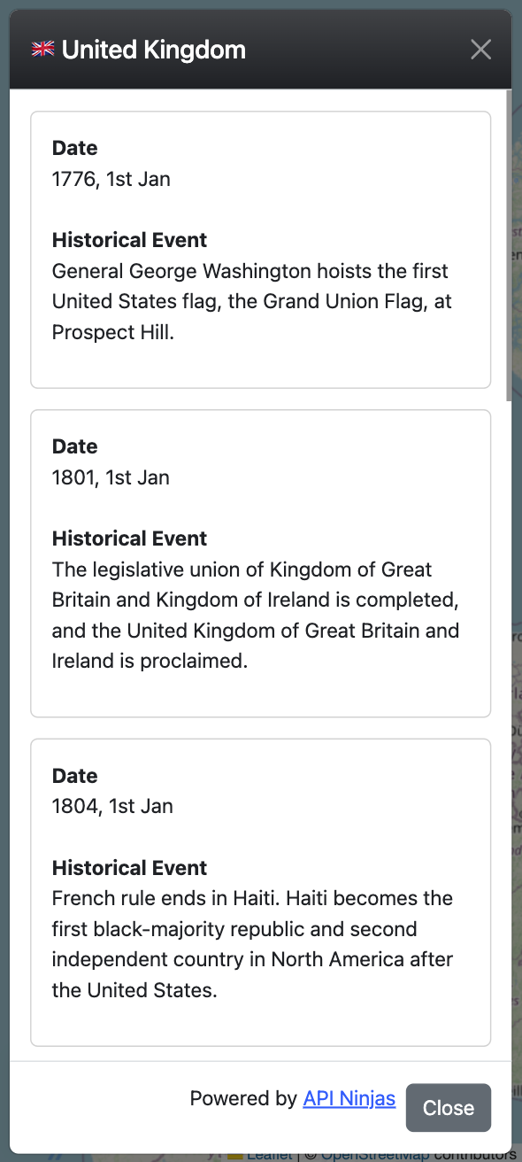Open the API Ninjas link
522x1162 pixels.
point(349,1098)
